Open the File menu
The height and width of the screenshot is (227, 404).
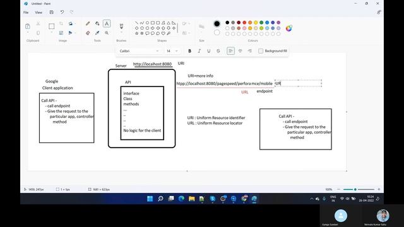pyautogui.click(x=26, y=13)
